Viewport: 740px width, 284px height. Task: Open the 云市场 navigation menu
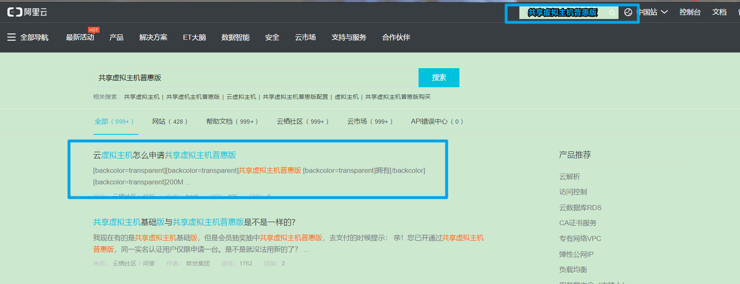click(305, 37)
